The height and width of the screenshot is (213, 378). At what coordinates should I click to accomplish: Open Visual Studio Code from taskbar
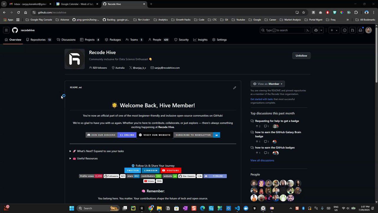point(237,208)
